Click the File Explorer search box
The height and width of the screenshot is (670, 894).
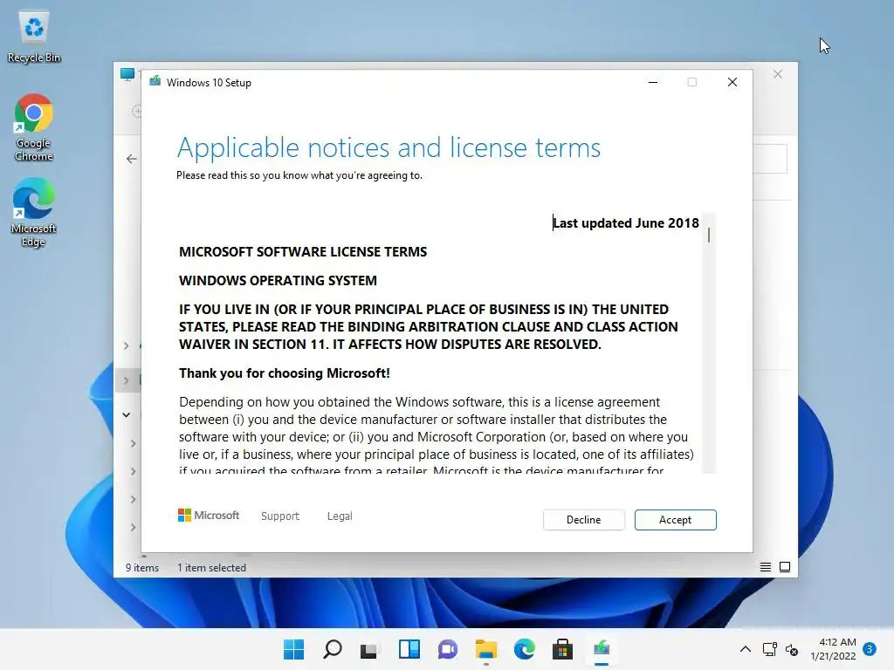(x=770, y=159)
